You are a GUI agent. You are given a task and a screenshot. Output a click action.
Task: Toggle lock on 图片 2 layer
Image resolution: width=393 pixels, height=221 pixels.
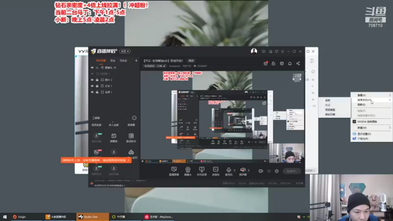(x=97, y=80)
